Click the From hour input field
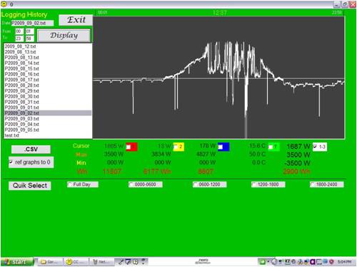Screen dimensions: 357x267 coord(19,31)
